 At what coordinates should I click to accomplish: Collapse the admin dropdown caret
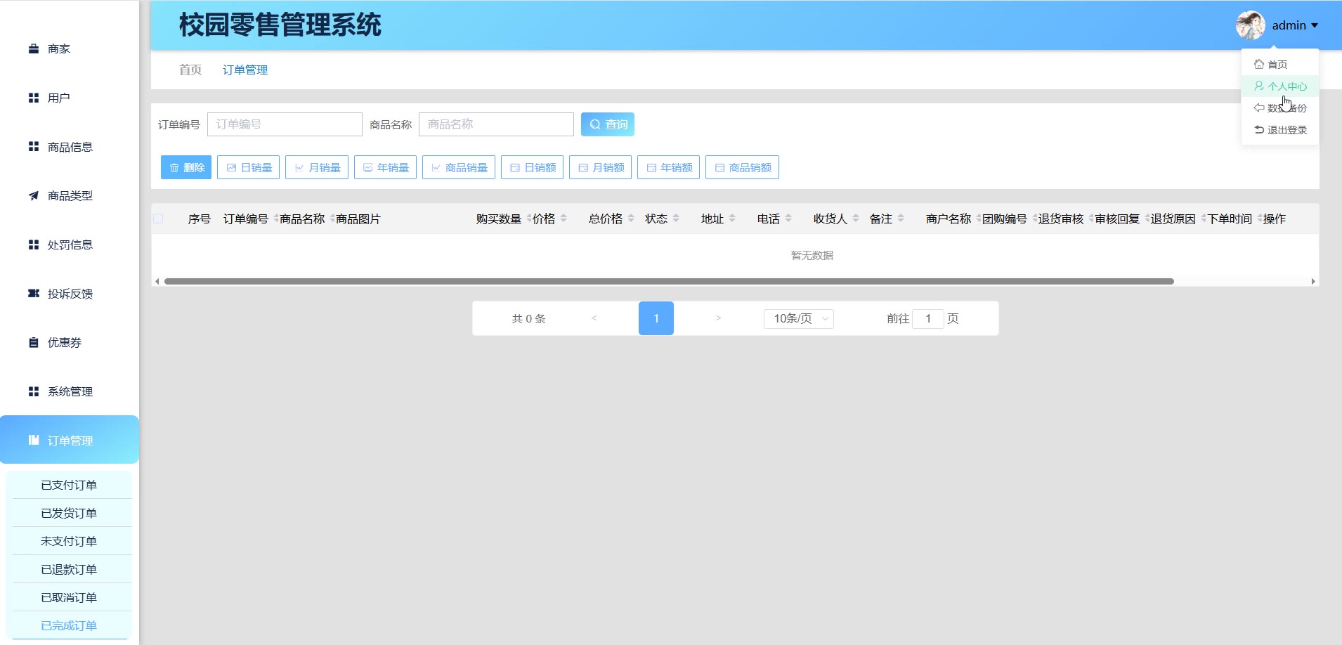click(1315, 25)
